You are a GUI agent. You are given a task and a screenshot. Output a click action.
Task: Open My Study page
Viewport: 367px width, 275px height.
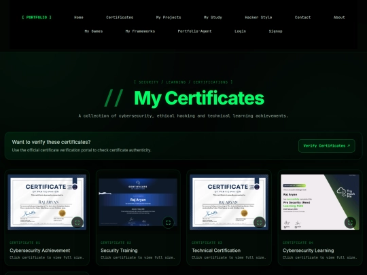tap(213, 17)
